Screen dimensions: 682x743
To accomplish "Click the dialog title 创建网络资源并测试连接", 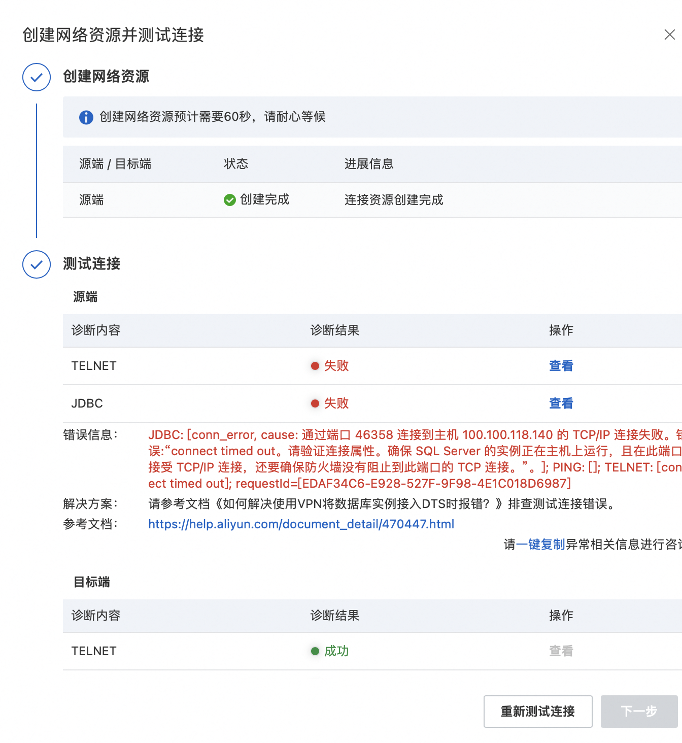I will 113,35.
